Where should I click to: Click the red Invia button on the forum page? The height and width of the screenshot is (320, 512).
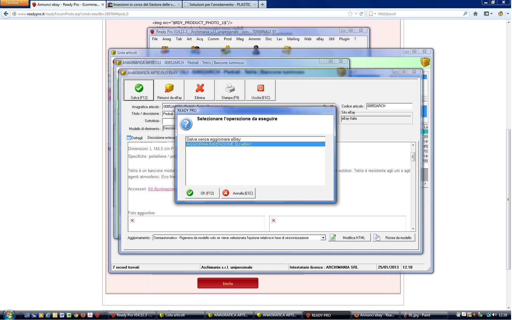(228, 283)
